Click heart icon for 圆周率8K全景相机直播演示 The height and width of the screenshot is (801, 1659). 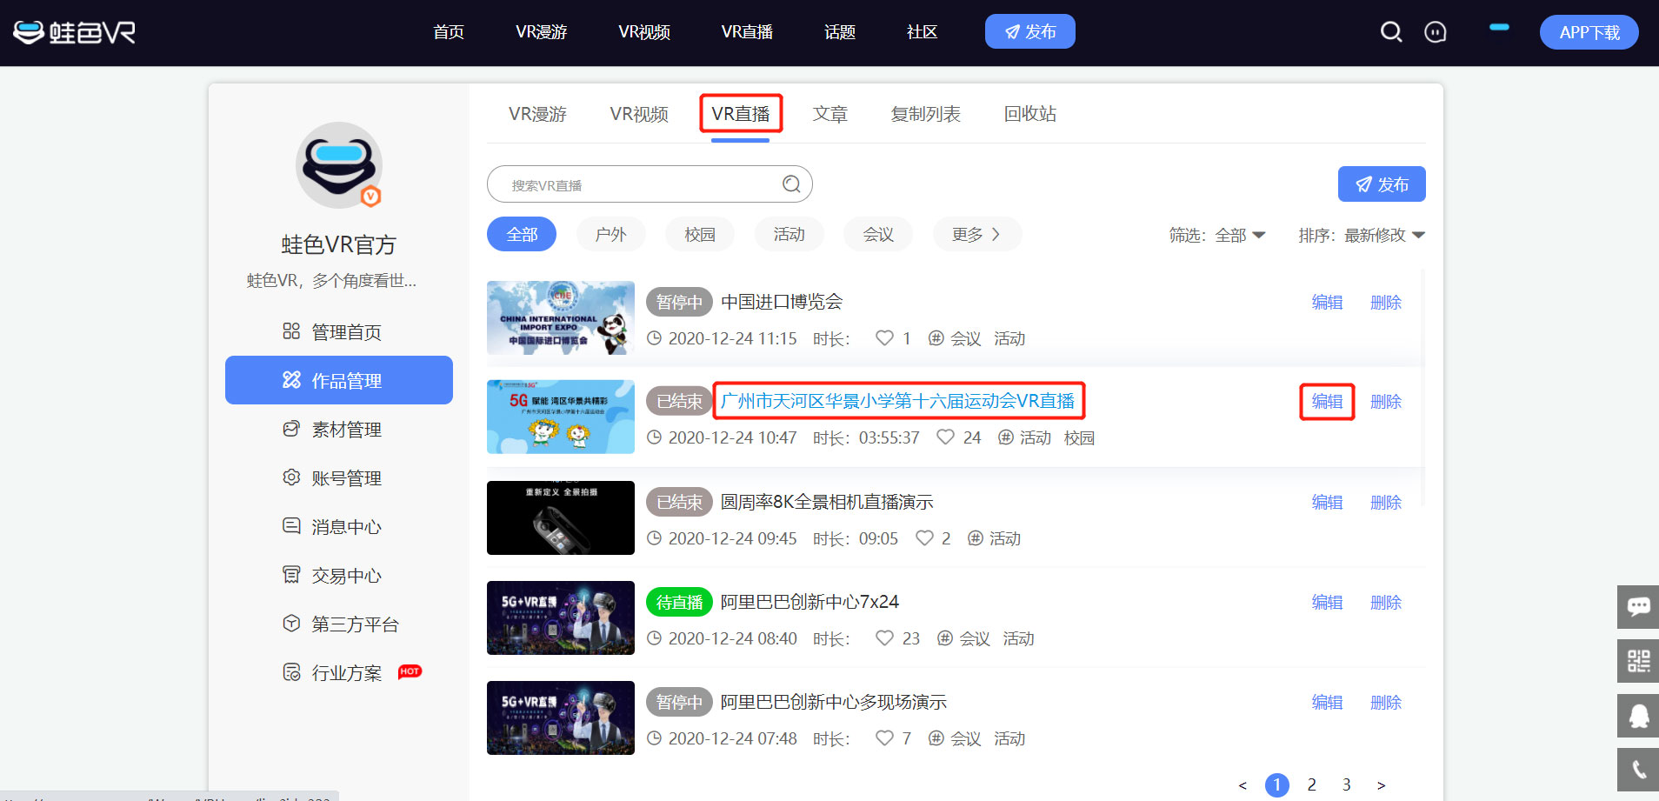924,538
